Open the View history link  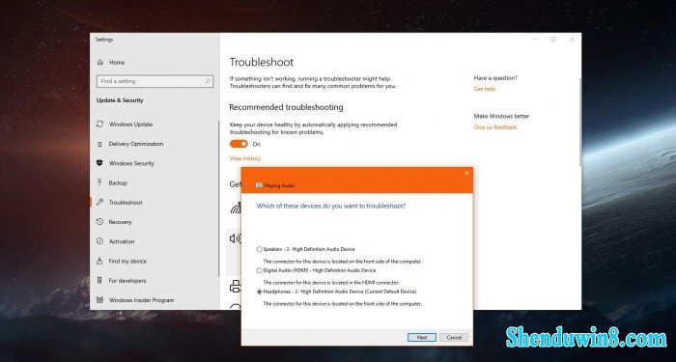click(x=245, y=158)
